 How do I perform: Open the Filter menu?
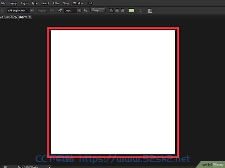(56, 3)
